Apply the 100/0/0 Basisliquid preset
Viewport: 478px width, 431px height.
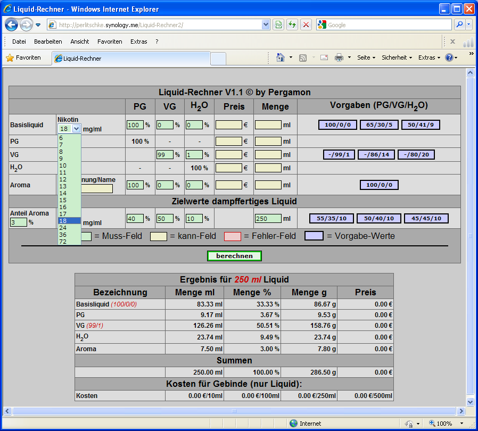[337, 125]
